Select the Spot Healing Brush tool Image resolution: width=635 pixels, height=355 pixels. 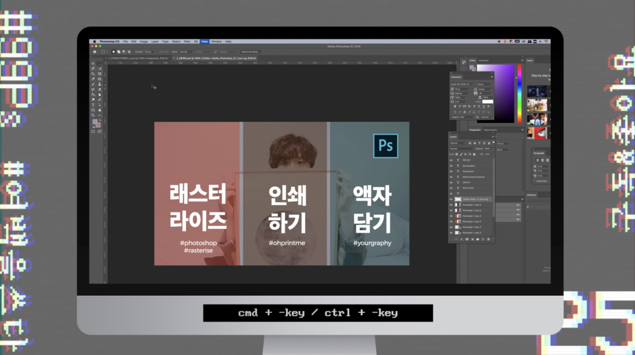[100, 79]
